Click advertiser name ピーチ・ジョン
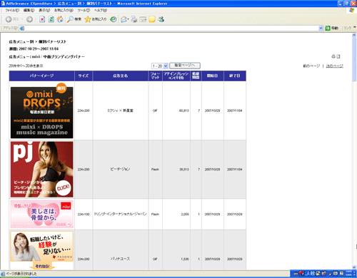The height and width of the screenshot is (278, 357). pyautogui.click(x=120, y=169)
